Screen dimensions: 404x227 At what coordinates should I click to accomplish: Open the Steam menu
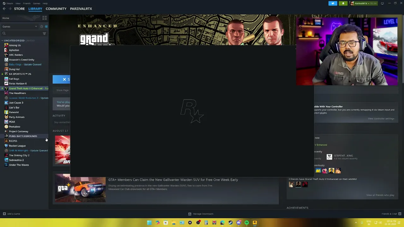[9, 3]
